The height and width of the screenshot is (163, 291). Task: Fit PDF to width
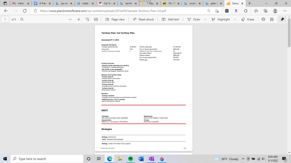pos(96,19)
